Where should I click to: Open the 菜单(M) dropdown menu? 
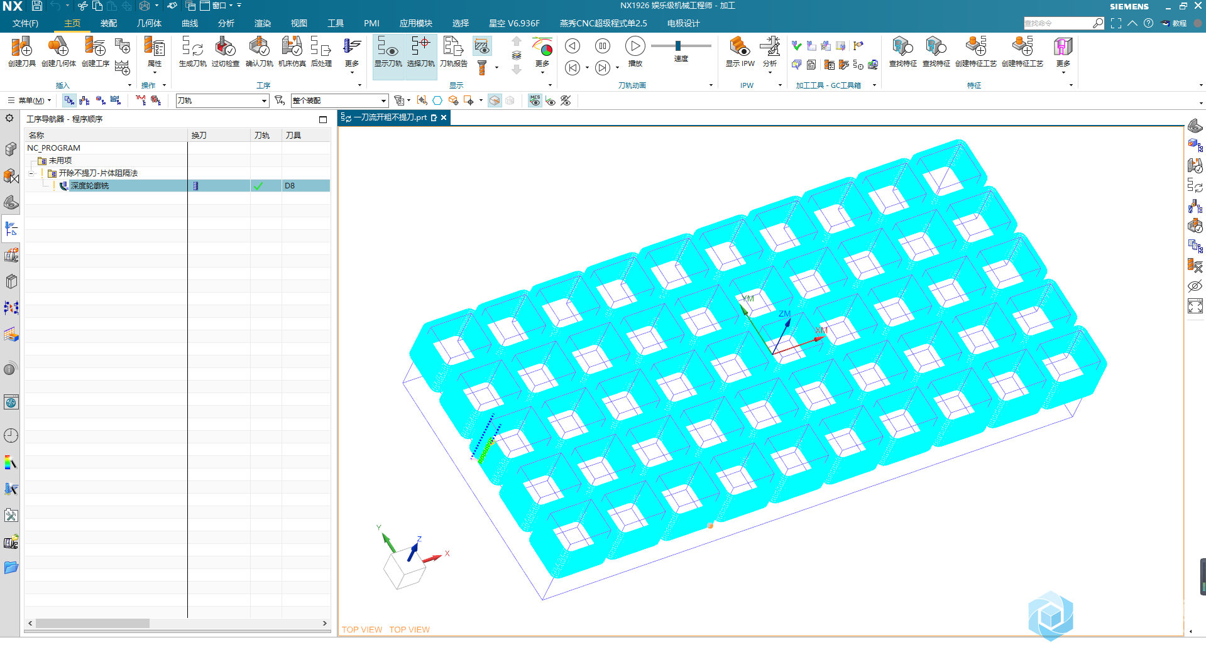pyautogui.click(x=29, y=100)
